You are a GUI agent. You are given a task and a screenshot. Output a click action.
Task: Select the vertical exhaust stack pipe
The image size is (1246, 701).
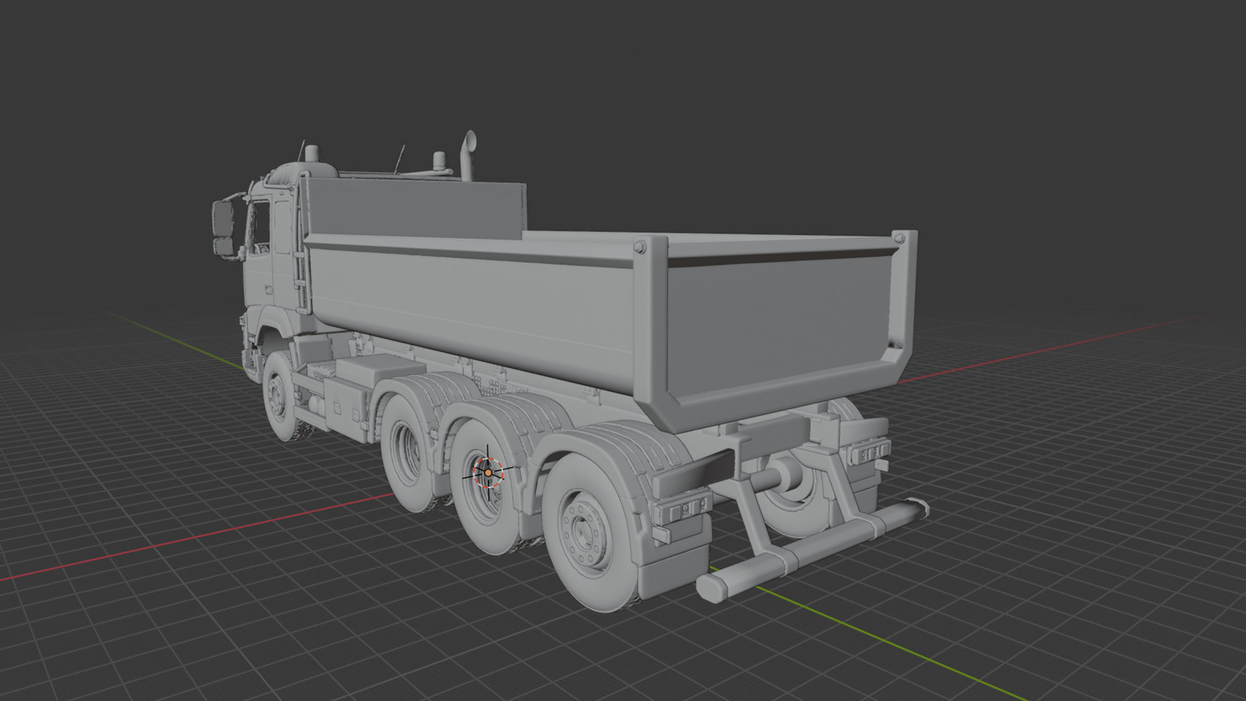click(468, 156)
